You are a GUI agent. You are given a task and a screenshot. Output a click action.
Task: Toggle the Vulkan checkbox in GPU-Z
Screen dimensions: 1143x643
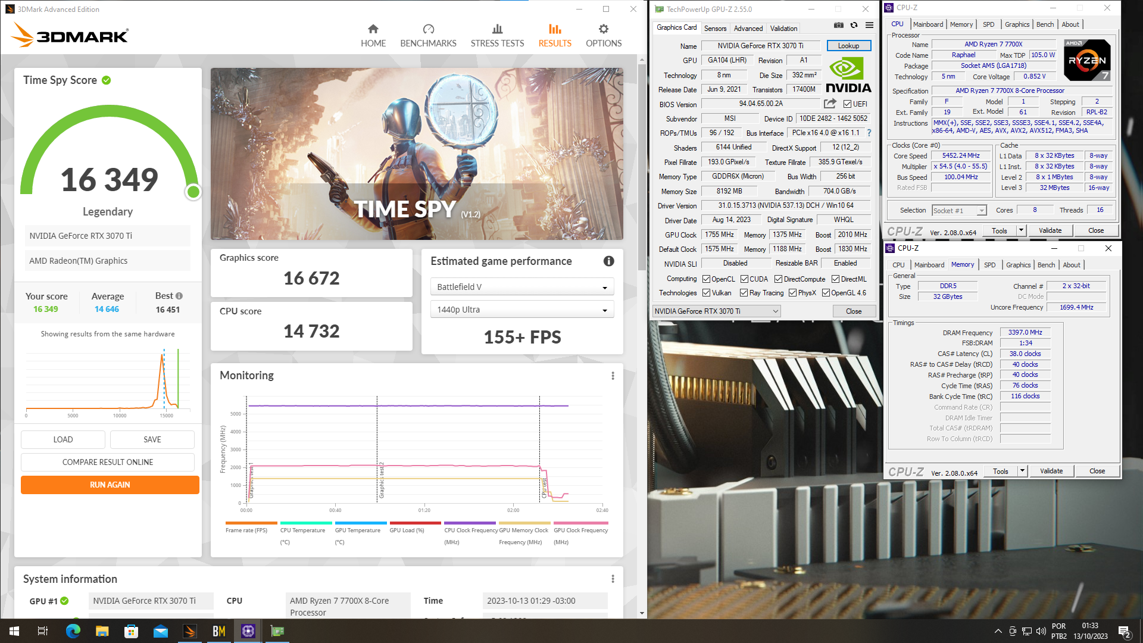point(706,293)
